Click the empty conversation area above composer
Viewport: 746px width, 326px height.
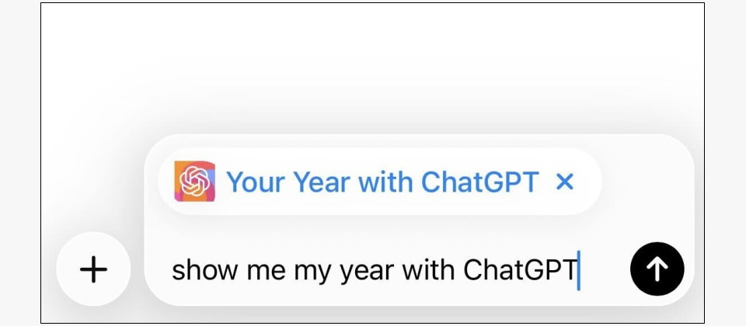tap(373, 70)
